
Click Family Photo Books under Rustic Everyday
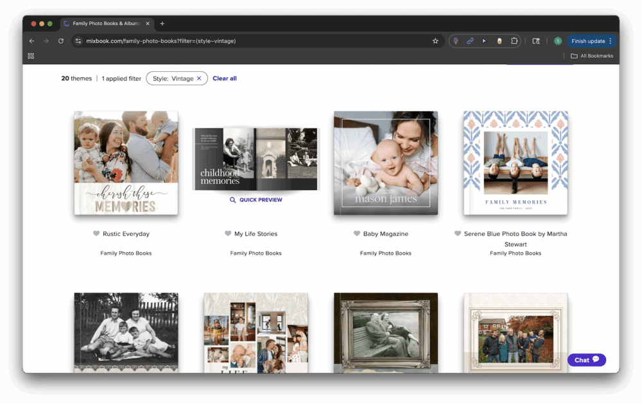pyautogui.click(x=126, y=253)
